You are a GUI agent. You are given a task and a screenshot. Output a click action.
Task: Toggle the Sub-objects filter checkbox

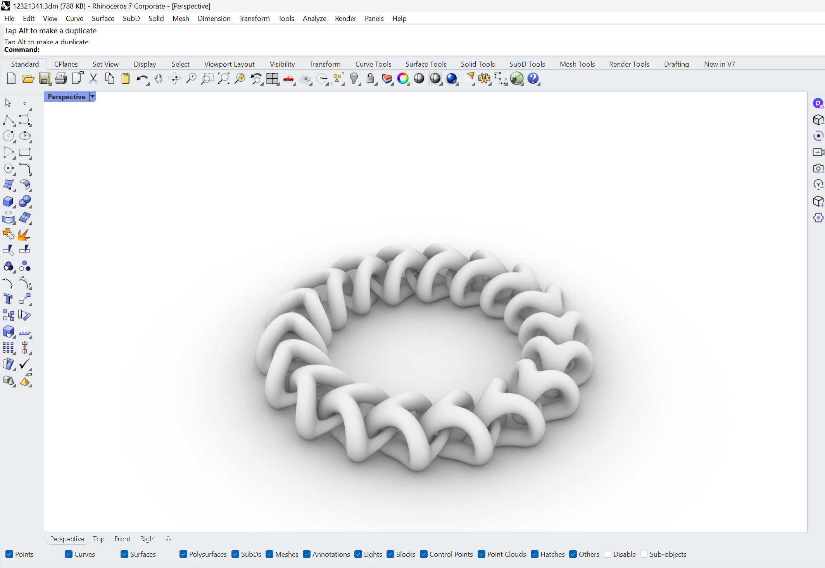[644, 554]
